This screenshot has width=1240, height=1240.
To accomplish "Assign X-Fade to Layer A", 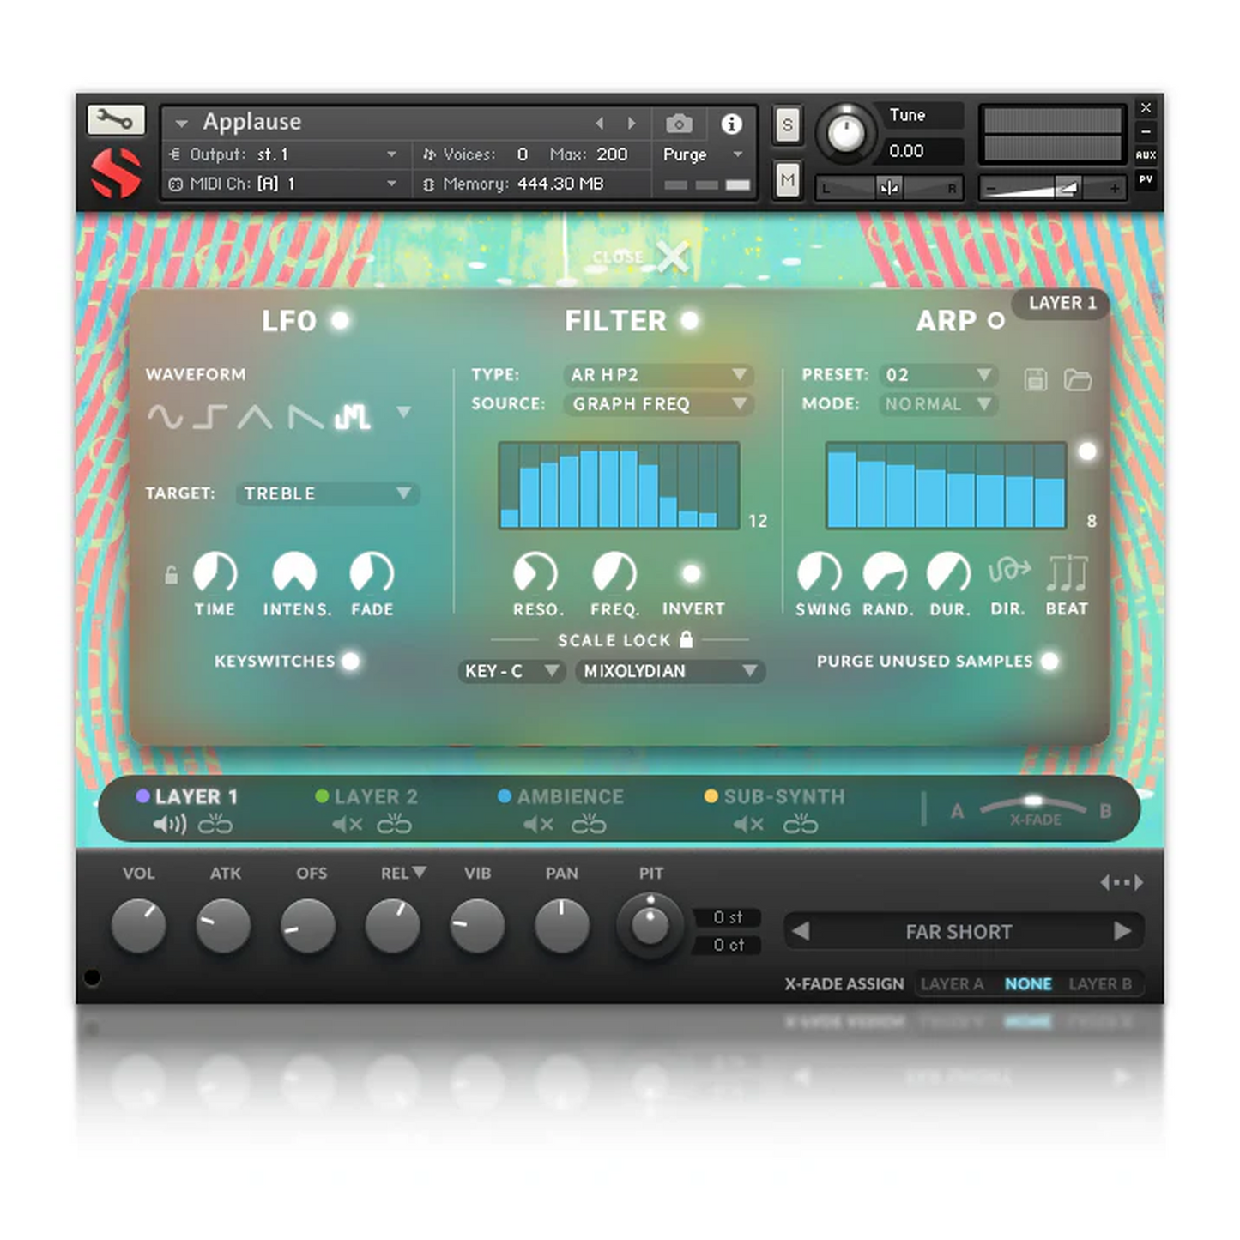I will tap(952, 984).
